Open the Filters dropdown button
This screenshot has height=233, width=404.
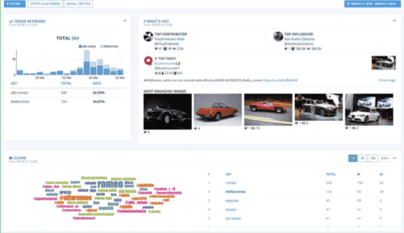click(x=14, y=4)
